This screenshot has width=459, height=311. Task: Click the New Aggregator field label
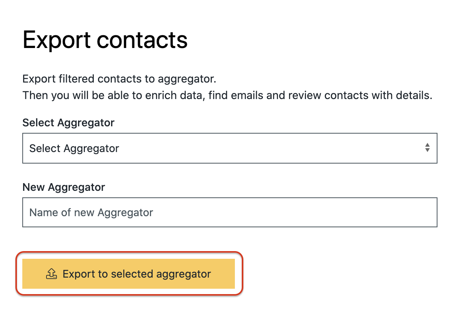pyautogui.click(x=64, y=187)
